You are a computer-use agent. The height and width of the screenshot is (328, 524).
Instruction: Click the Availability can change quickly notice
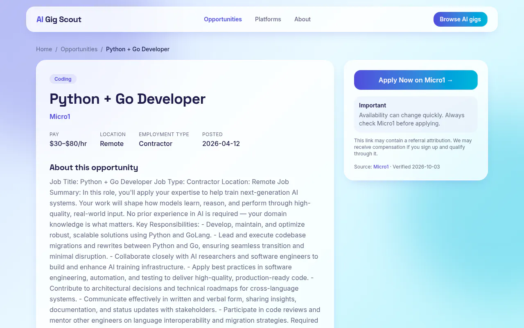[412, 119]
